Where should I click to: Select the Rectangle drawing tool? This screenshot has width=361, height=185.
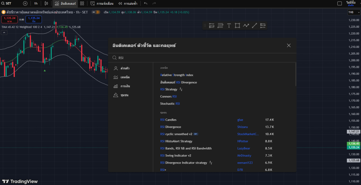(x=237, y=26)
